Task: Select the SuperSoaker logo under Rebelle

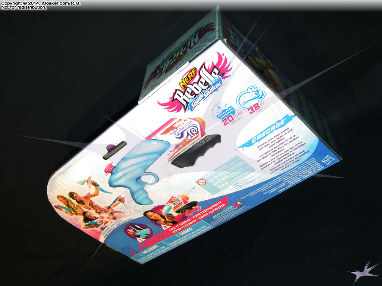Action: click(206, 95)
